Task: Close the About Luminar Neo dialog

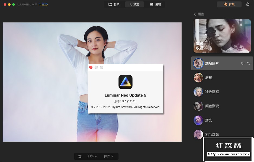Action: 91,67
